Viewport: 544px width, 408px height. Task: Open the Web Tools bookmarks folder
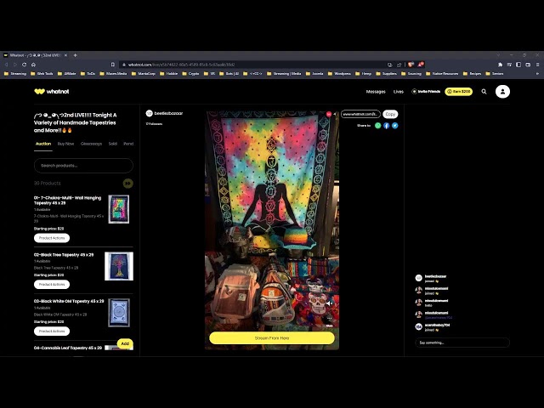point(42,74)
